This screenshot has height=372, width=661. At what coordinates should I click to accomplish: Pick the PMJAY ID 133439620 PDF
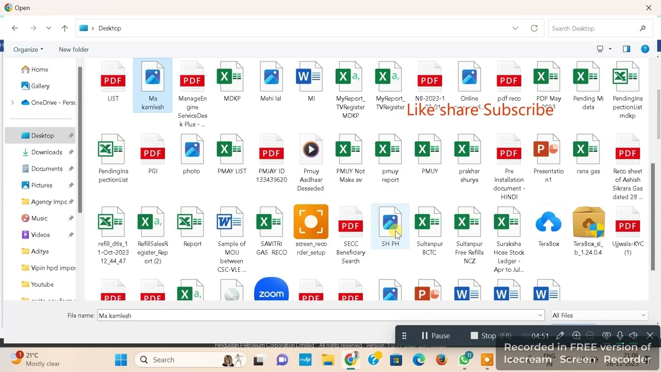[271, 158]
